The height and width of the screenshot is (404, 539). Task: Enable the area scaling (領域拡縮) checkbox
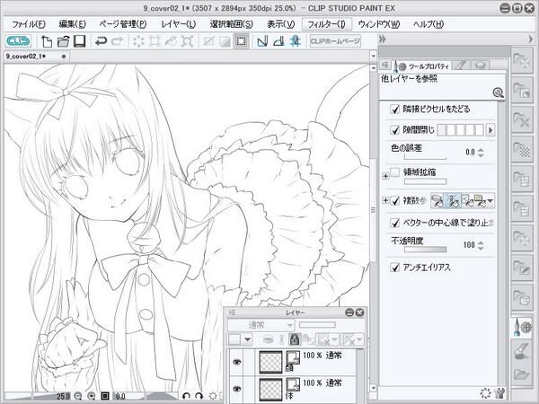(395, 172)
